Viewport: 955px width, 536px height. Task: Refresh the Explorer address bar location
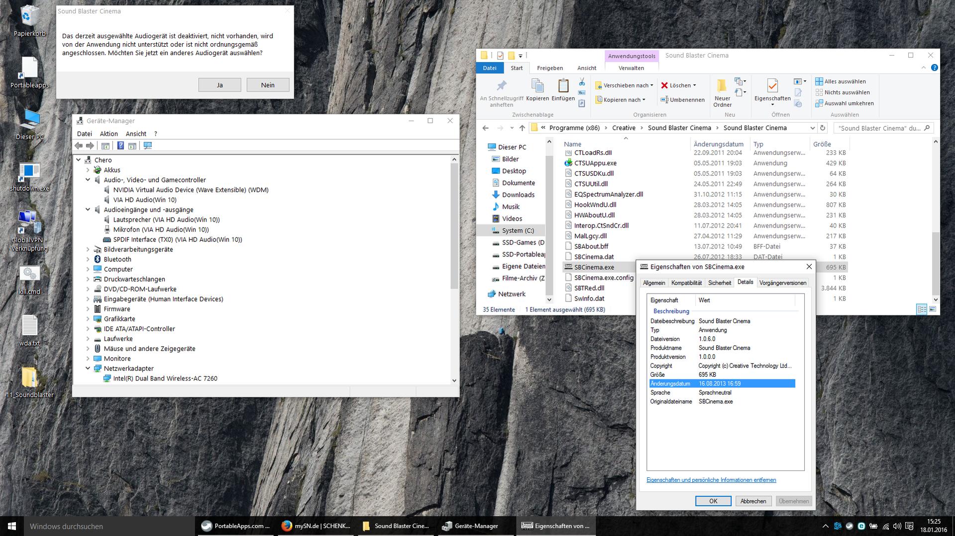823,128
